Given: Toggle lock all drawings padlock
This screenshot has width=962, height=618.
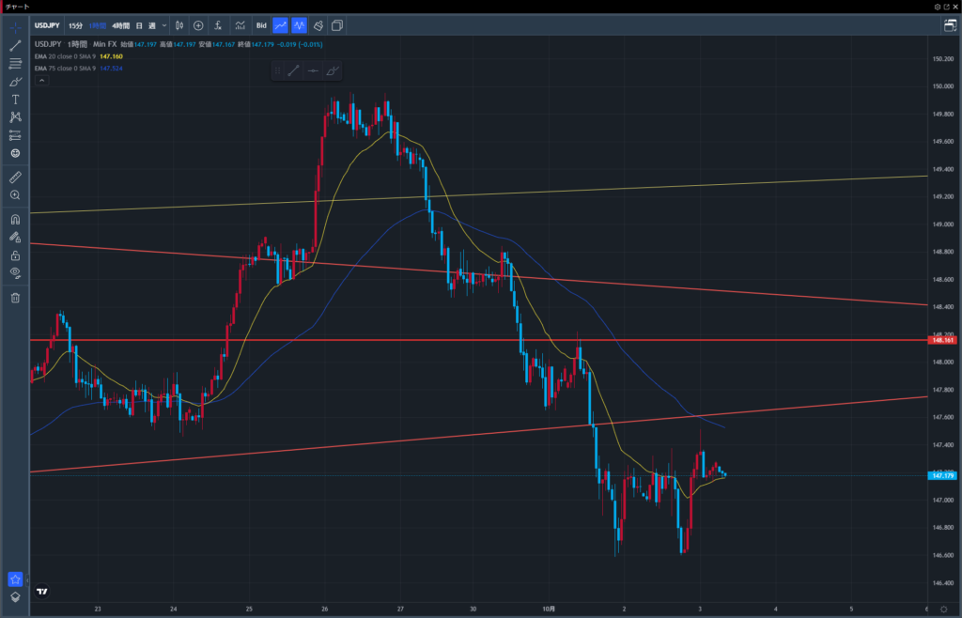Looking at the screenshot, I should (15, 255).
